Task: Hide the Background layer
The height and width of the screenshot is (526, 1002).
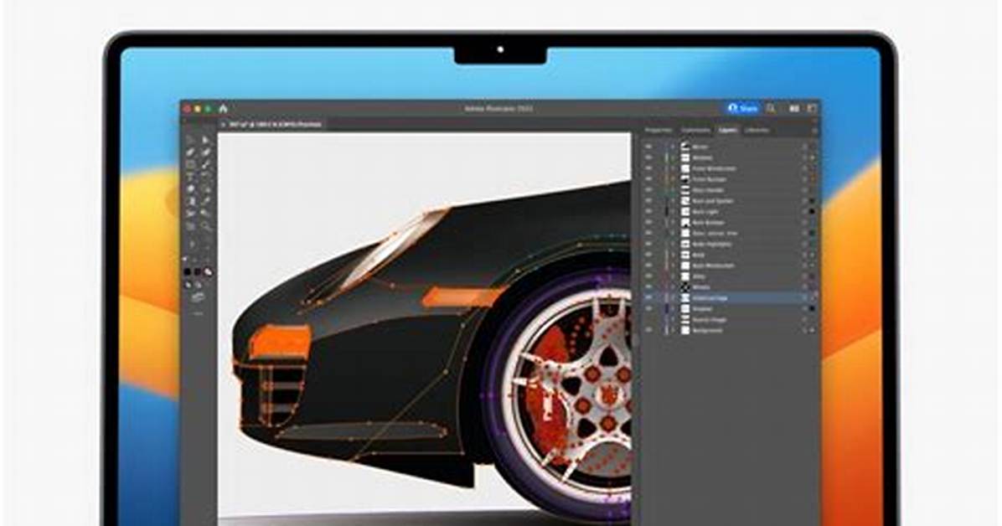Action: point(649,331)
